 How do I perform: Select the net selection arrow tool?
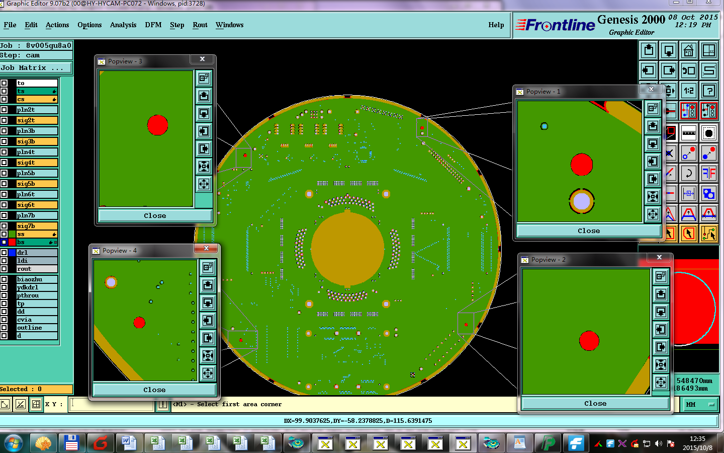pos(709,234)
